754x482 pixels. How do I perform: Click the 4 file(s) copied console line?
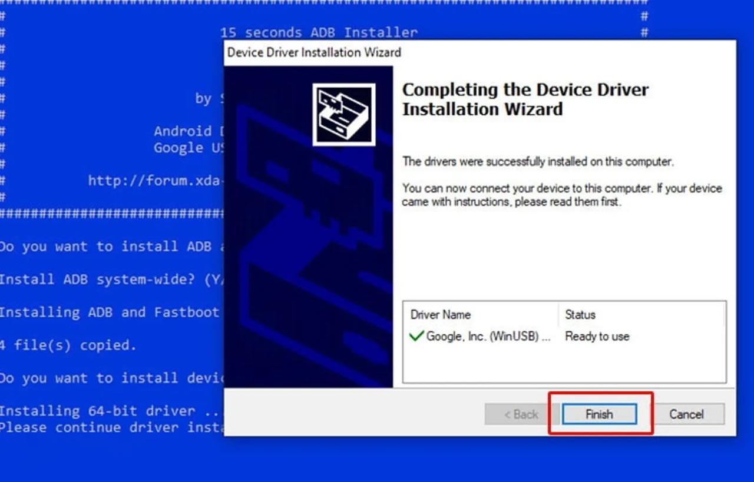tap(68, 345)
